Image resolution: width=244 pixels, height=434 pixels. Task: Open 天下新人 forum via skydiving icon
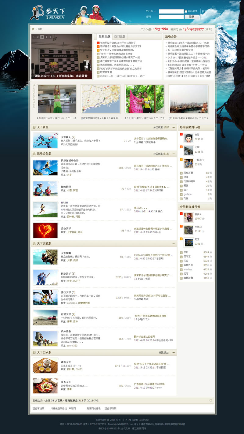coord(45,140)
